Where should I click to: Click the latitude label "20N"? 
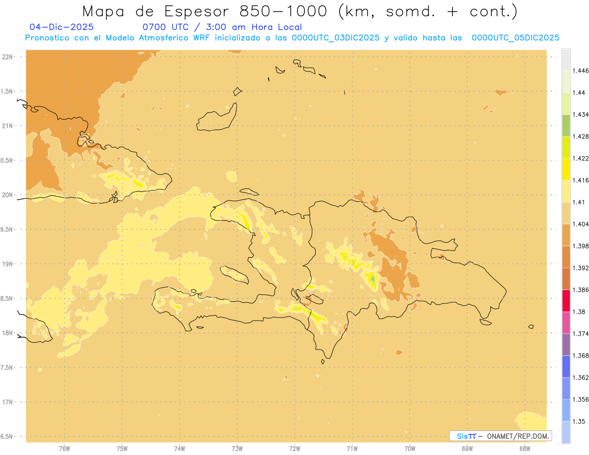click(x=8, y=195)
